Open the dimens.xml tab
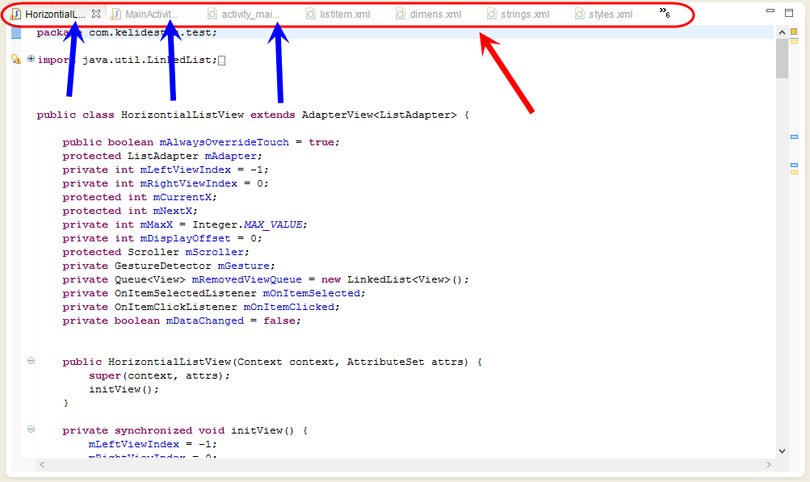 429,15
